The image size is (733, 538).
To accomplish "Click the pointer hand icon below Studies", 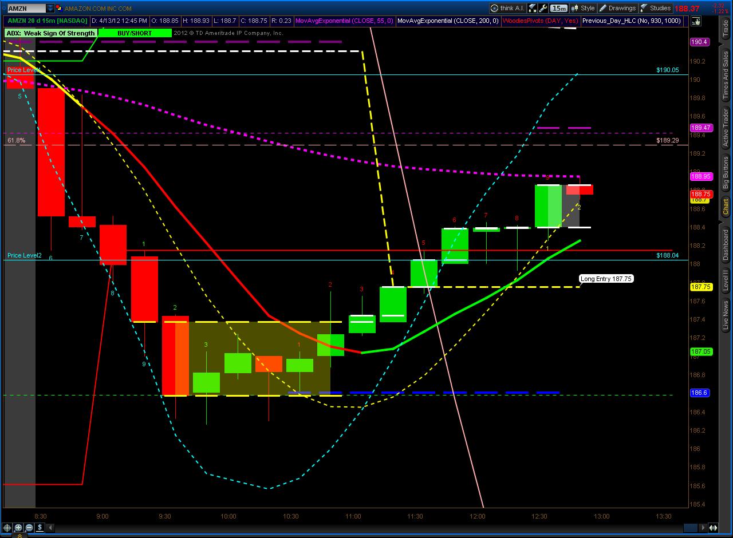I will click(696, 21).
